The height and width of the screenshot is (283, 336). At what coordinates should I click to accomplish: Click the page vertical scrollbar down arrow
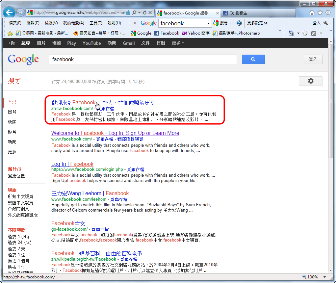click(331, 270)
